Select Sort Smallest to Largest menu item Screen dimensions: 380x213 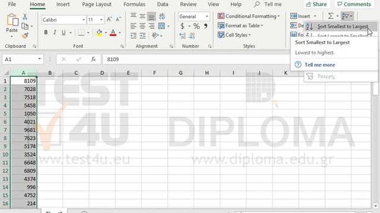(341, 27)
